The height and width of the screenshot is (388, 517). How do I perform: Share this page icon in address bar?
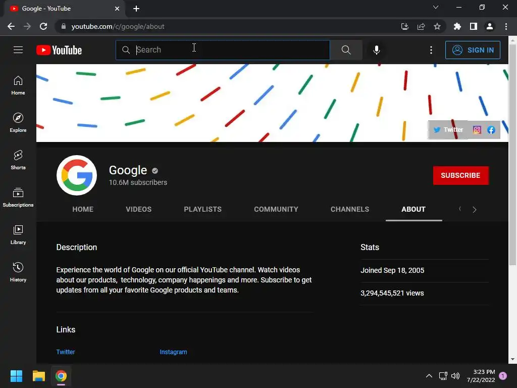[x=421, y=26]
